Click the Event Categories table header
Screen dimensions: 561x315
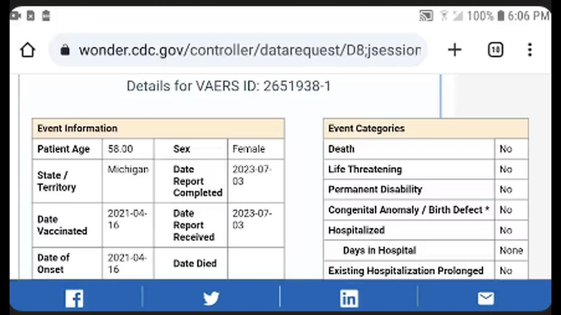click(x=426, y=129)
